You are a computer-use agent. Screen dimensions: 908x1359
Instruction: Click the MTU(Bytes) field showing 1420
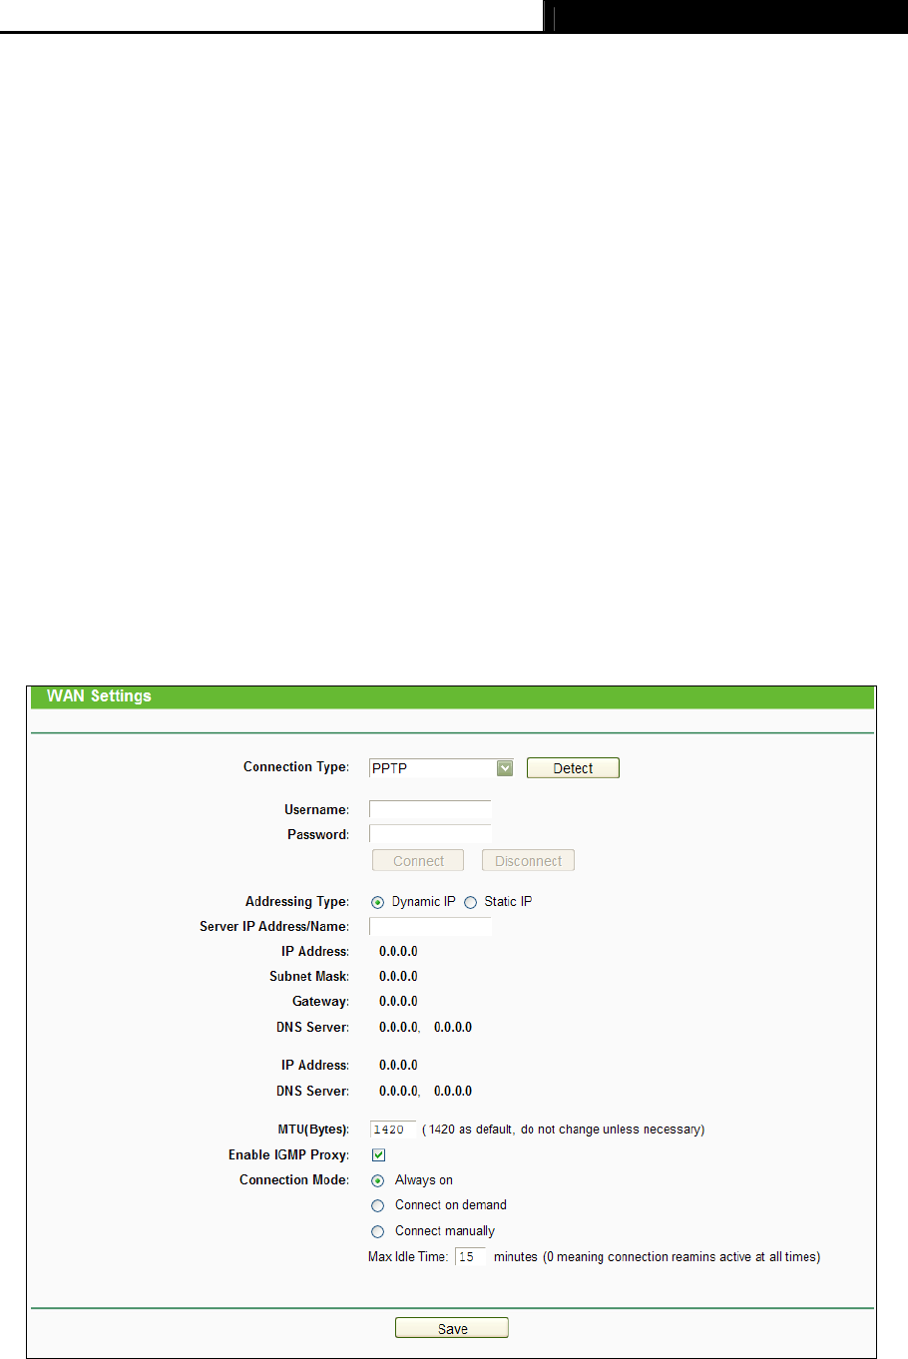click(392, 1130)
